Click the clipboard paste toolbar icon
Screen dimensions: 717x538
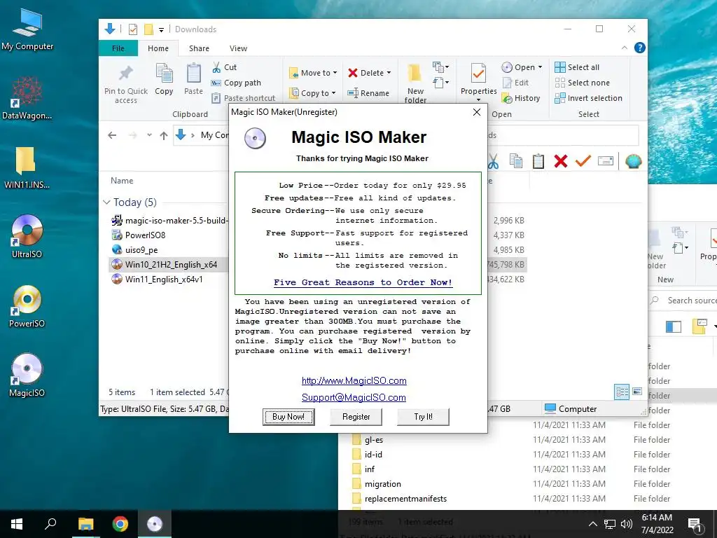coord(538,161)
